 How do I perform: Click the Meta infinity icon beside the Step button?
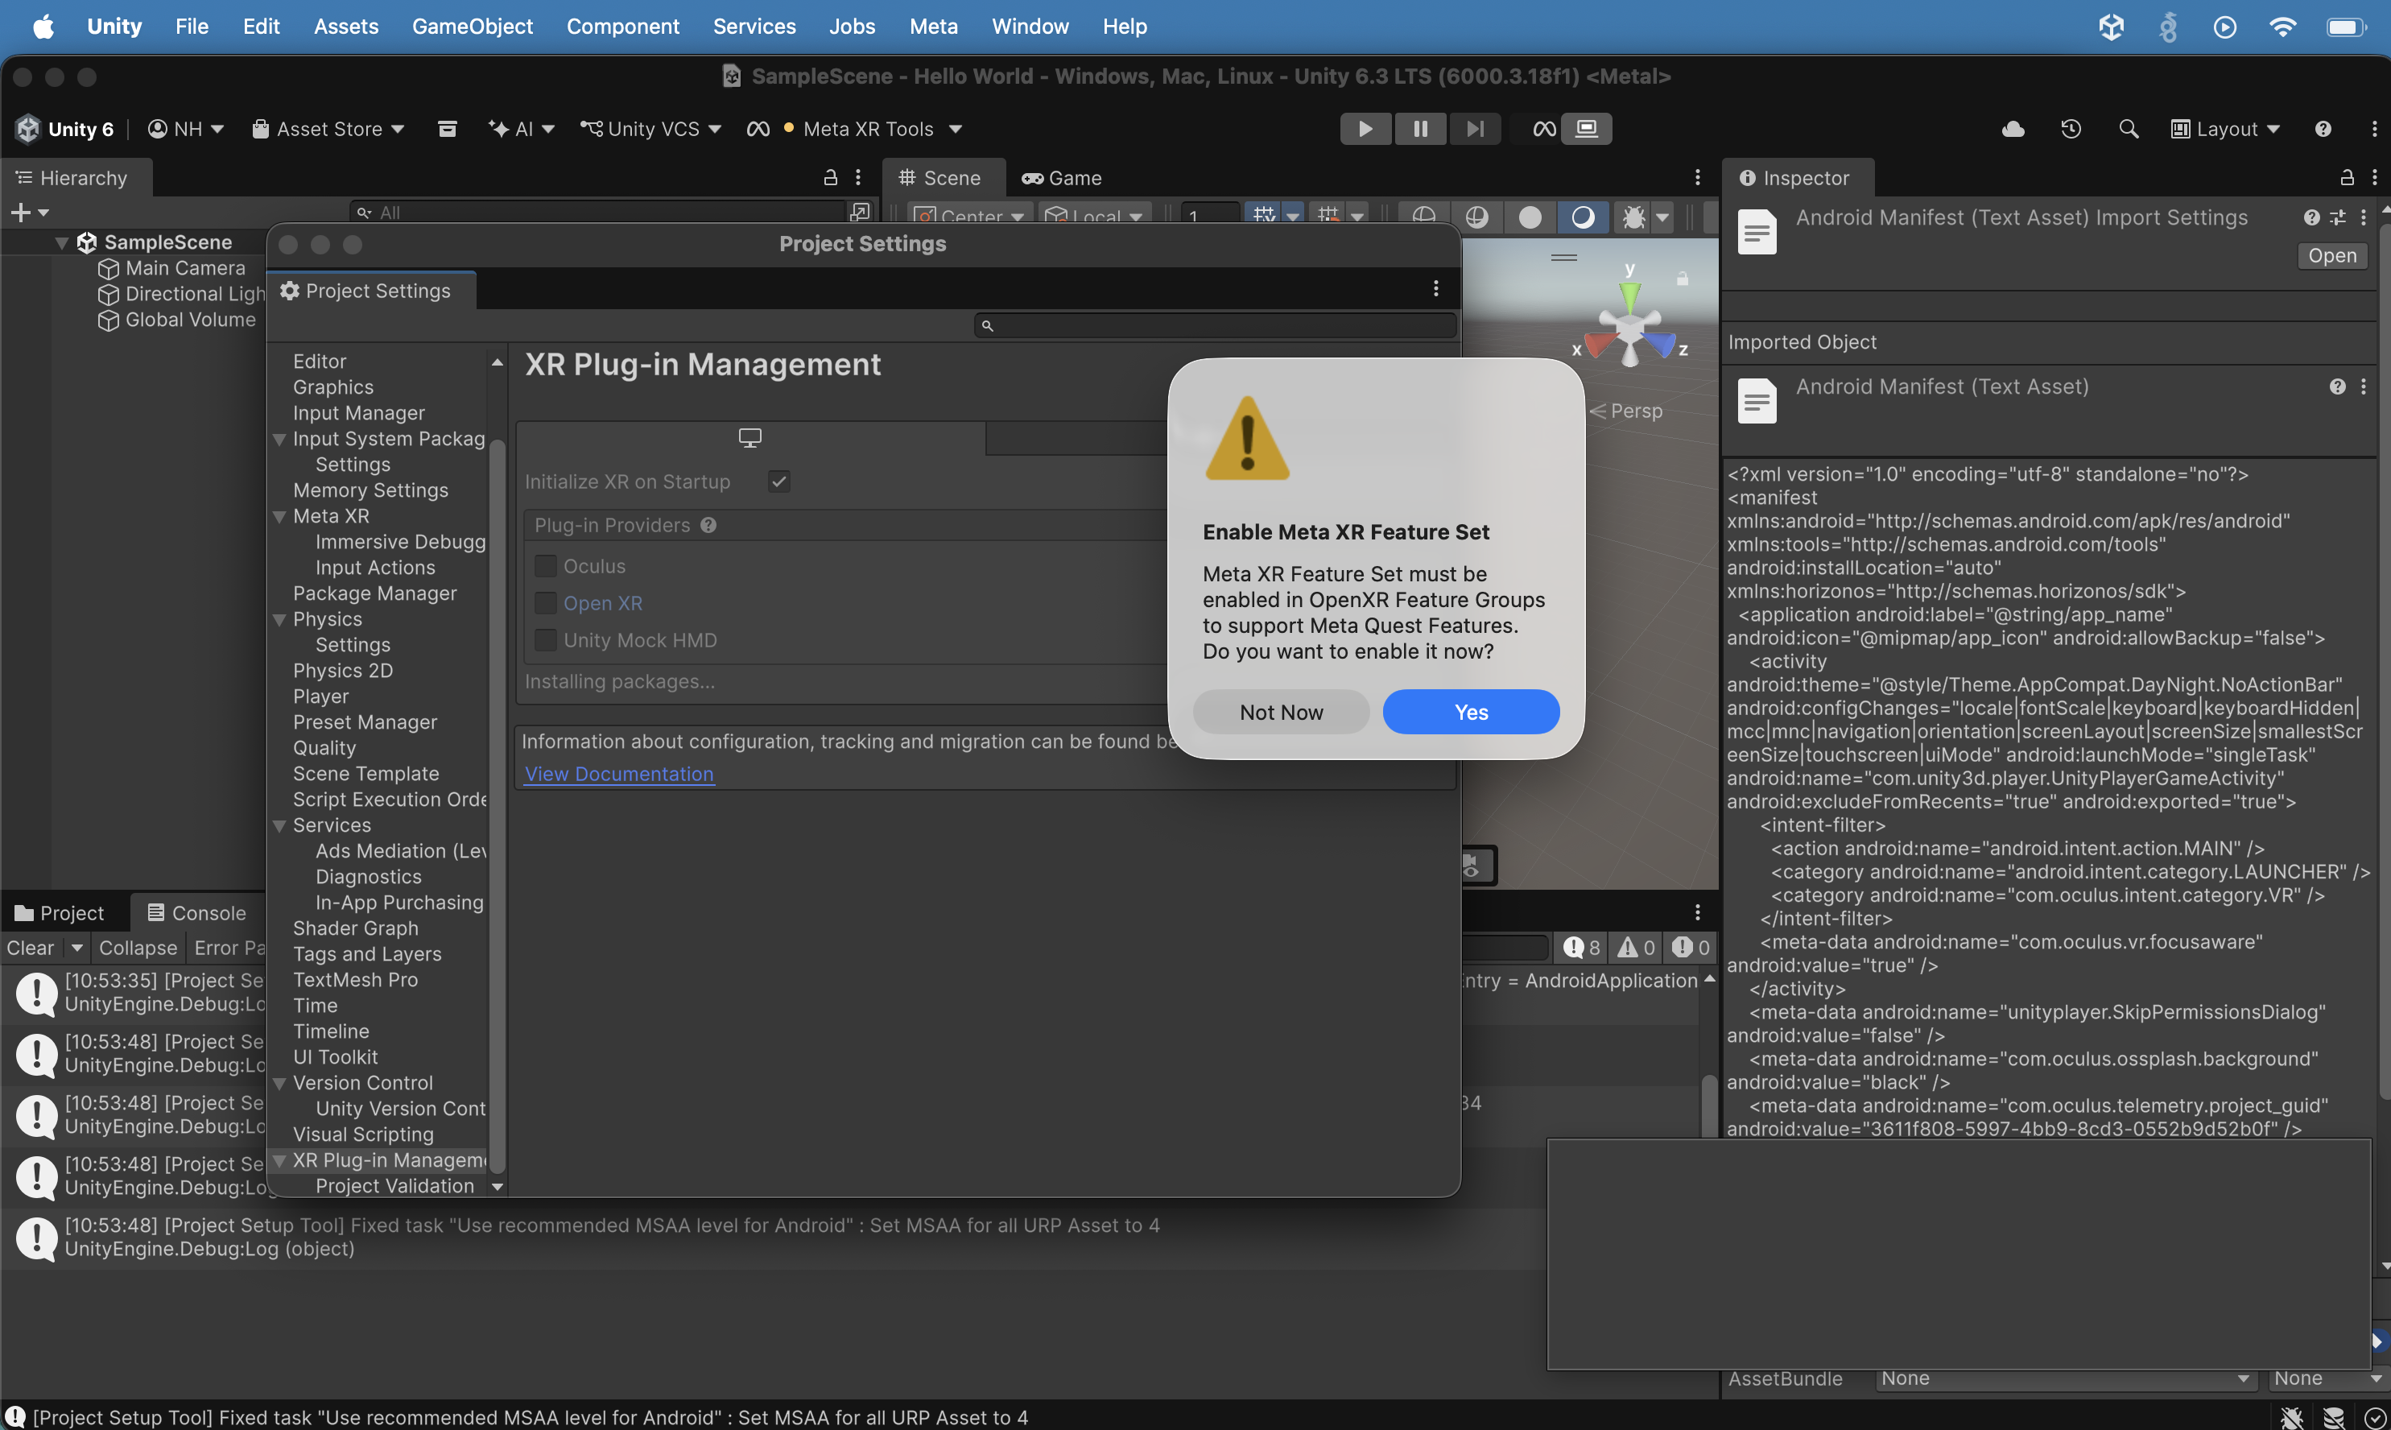1544,128
